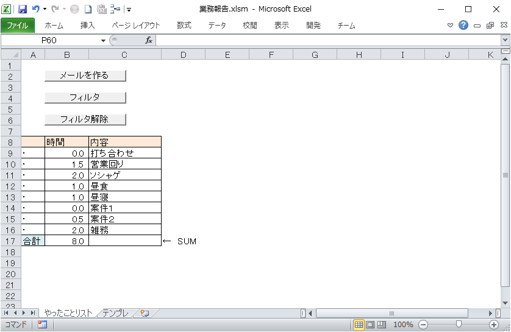This screenshot has height=332, width=511.
Task: Click the Excel application icon in title bar
Action: point(6,9)
